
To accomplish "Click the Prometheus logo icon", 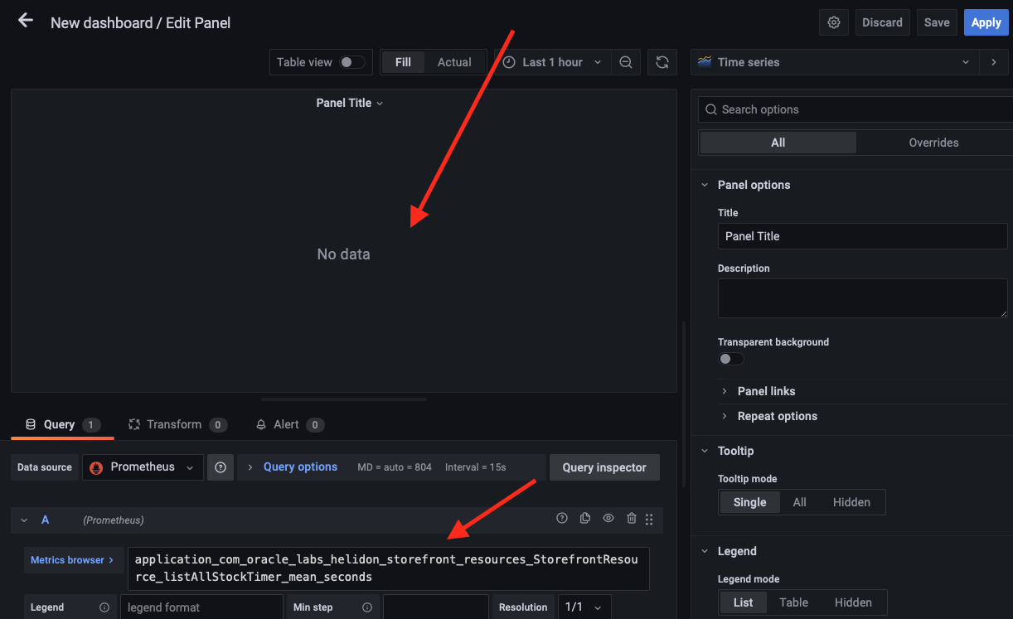I will pyautogui.click(x=96, y=467).
